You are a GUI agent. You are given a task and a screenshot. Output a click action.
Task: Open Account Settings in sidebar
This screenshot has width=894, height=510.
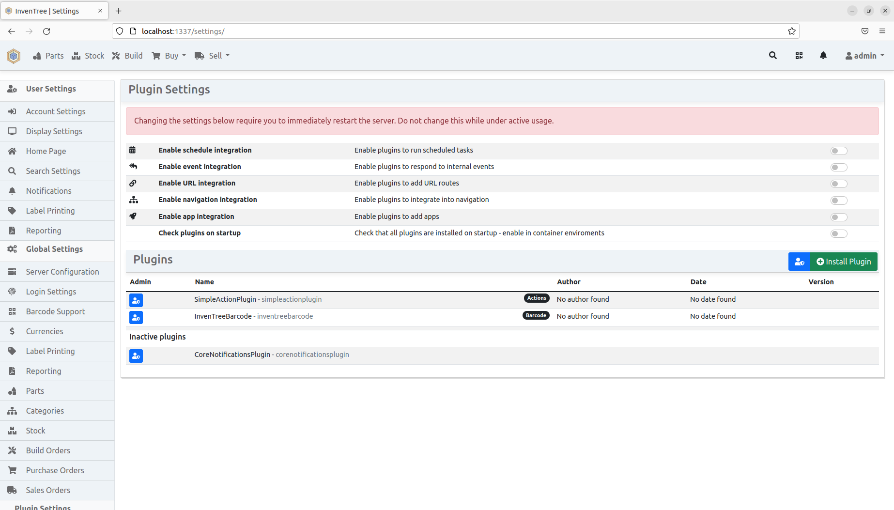[57, 111]
